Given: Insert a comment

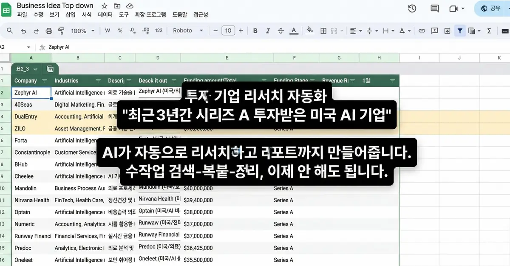Looking at the screenshot, I should 435,31.
